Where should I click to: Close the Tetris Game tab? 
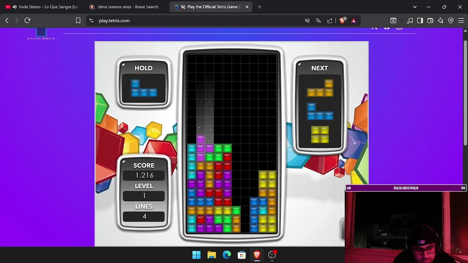[247, 7]
